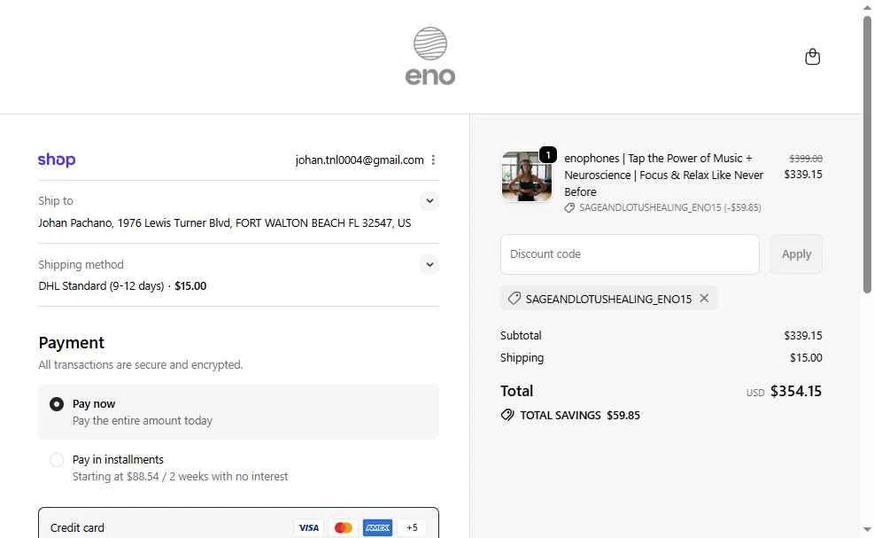874x538 pixels.
Task: Click the page vertical scrollbar
Action: click(x=867, y=153)
